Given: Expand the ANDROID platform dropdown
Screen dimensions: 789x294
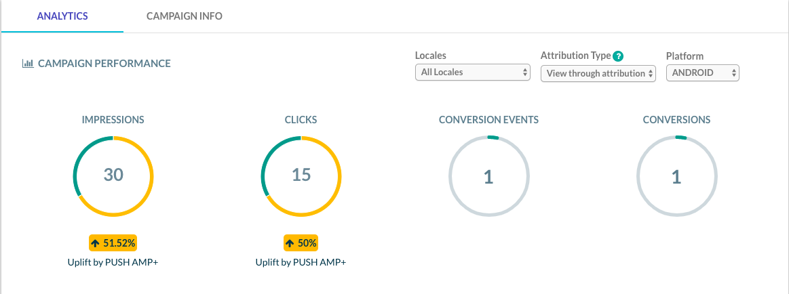Looking at the screenshot, I should pyautogui.click(x=702, y=72).
